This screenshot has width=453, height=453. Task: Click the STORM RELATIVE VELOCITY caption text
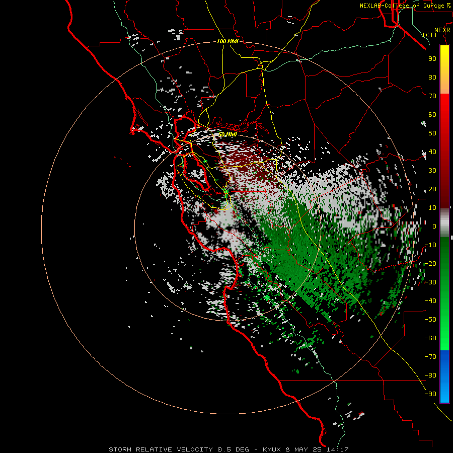[161, 449]
